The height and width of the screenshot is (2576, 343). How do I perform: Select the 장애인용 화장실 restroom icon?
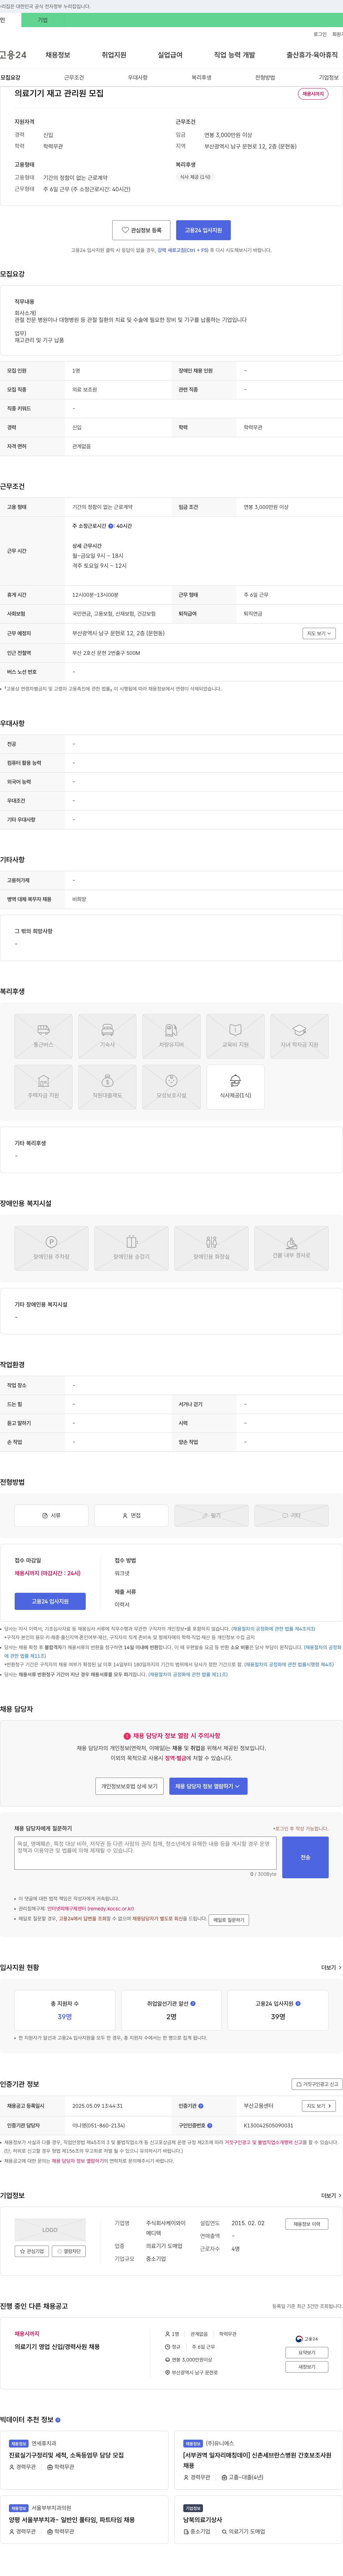click(x=211, y=1248)
